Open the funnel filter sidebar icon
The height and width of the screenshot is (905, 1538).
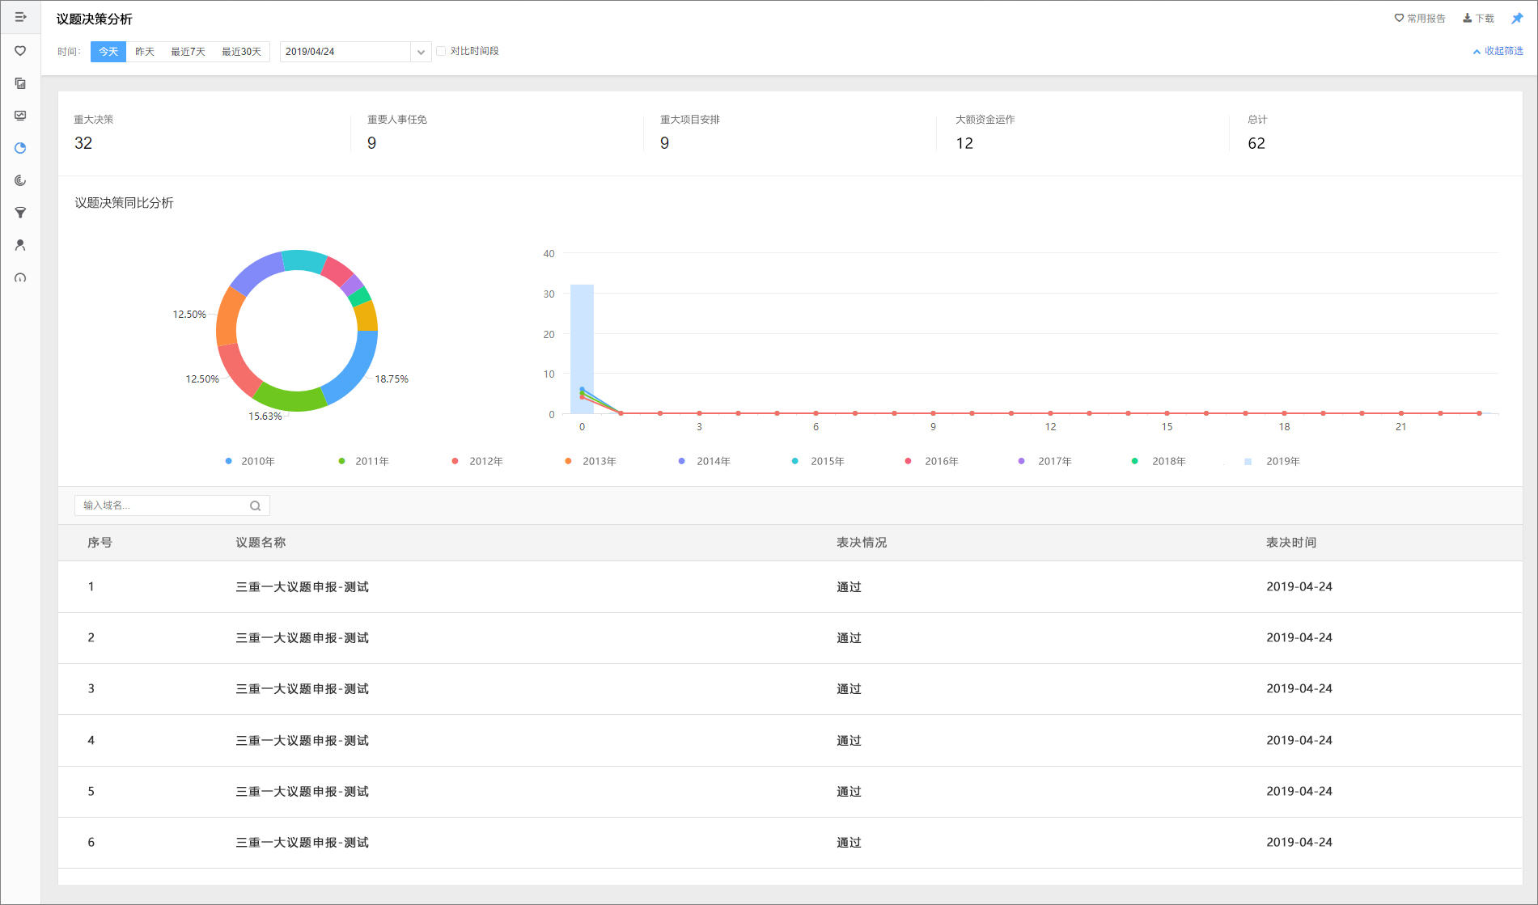click(x=20, y=213)
